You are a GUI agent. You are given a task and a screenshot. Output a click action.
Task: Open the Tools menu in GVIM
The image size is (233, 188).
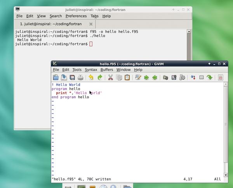(77, 70)
